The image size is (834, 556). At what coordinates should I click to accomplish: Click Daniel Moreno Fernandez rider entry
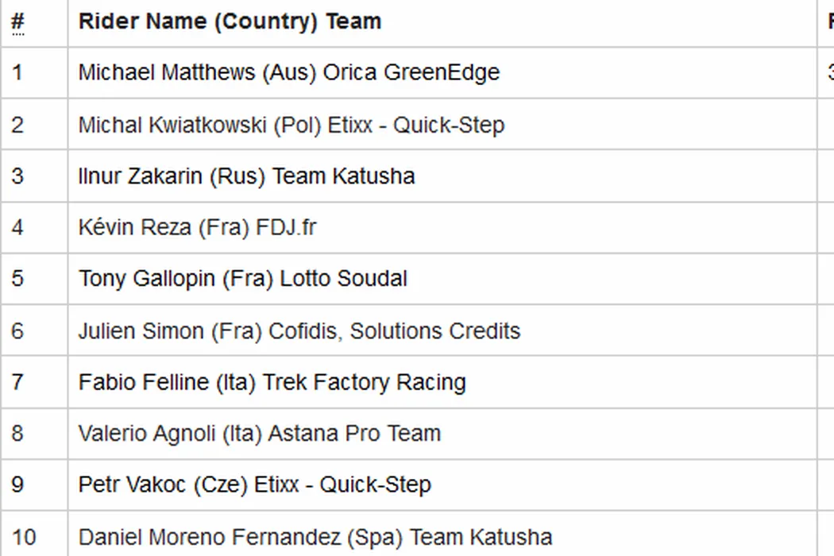315,537
